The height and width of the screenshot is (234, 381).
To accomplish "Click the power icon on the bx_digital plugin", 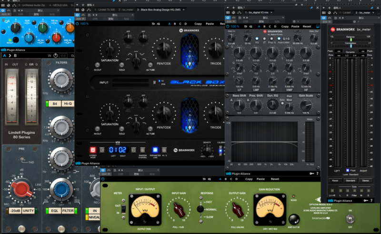I will pos(227,26).
